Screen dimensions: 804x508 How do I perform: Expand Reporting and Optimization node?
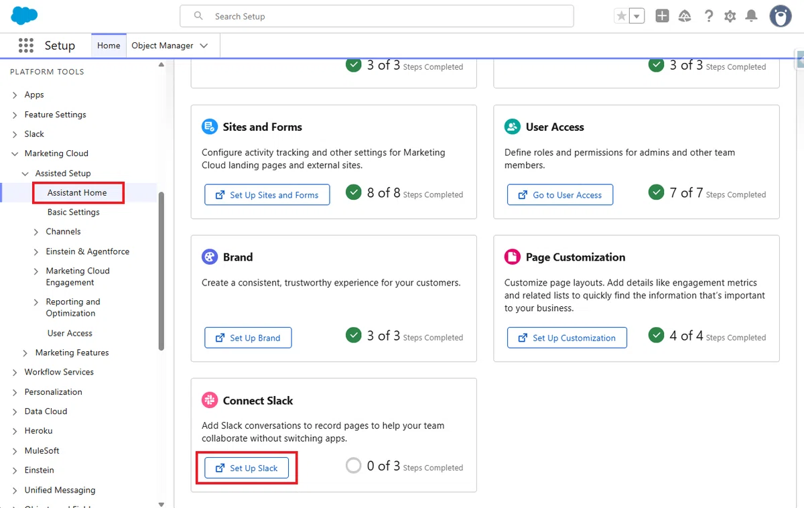point(37,302)
